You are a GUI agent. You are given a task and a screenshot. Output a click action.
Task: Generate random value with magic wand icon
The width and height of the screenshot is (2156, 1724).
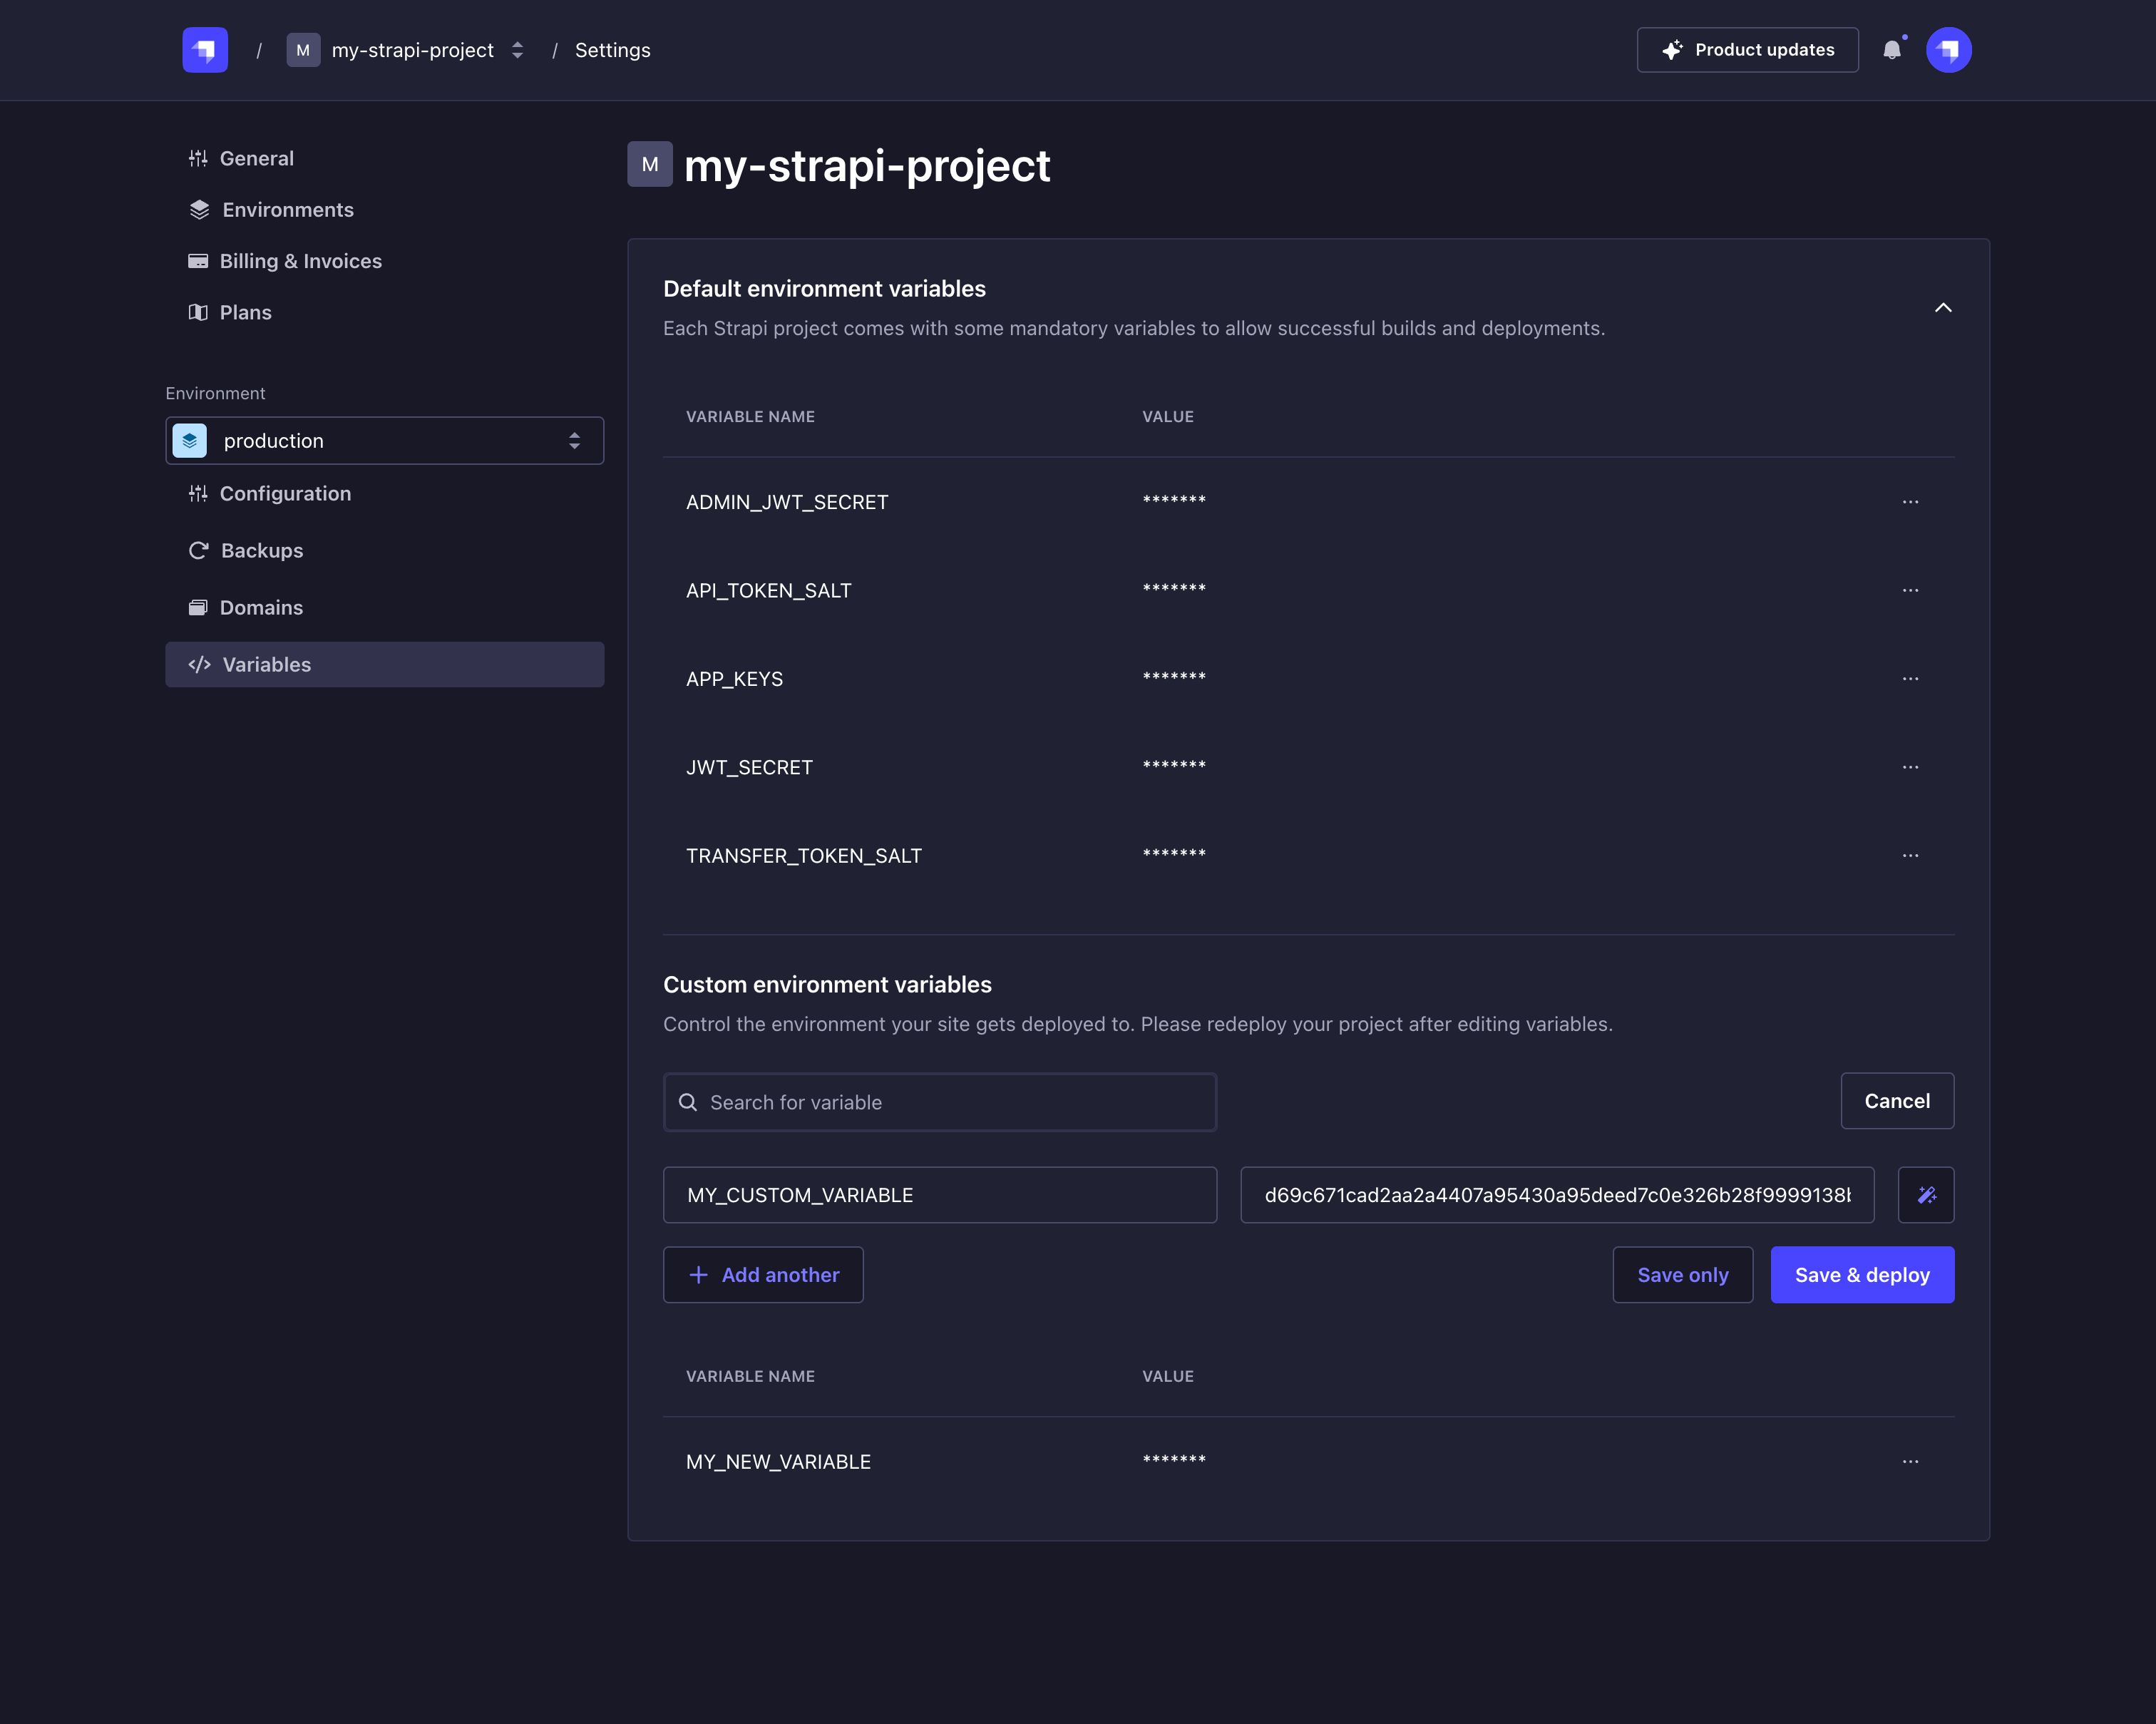pos(1926,1195)
